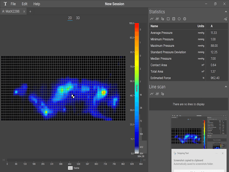229x172 pixels.
Task: Select the Estimated Force row
Action: pos(188,78)
